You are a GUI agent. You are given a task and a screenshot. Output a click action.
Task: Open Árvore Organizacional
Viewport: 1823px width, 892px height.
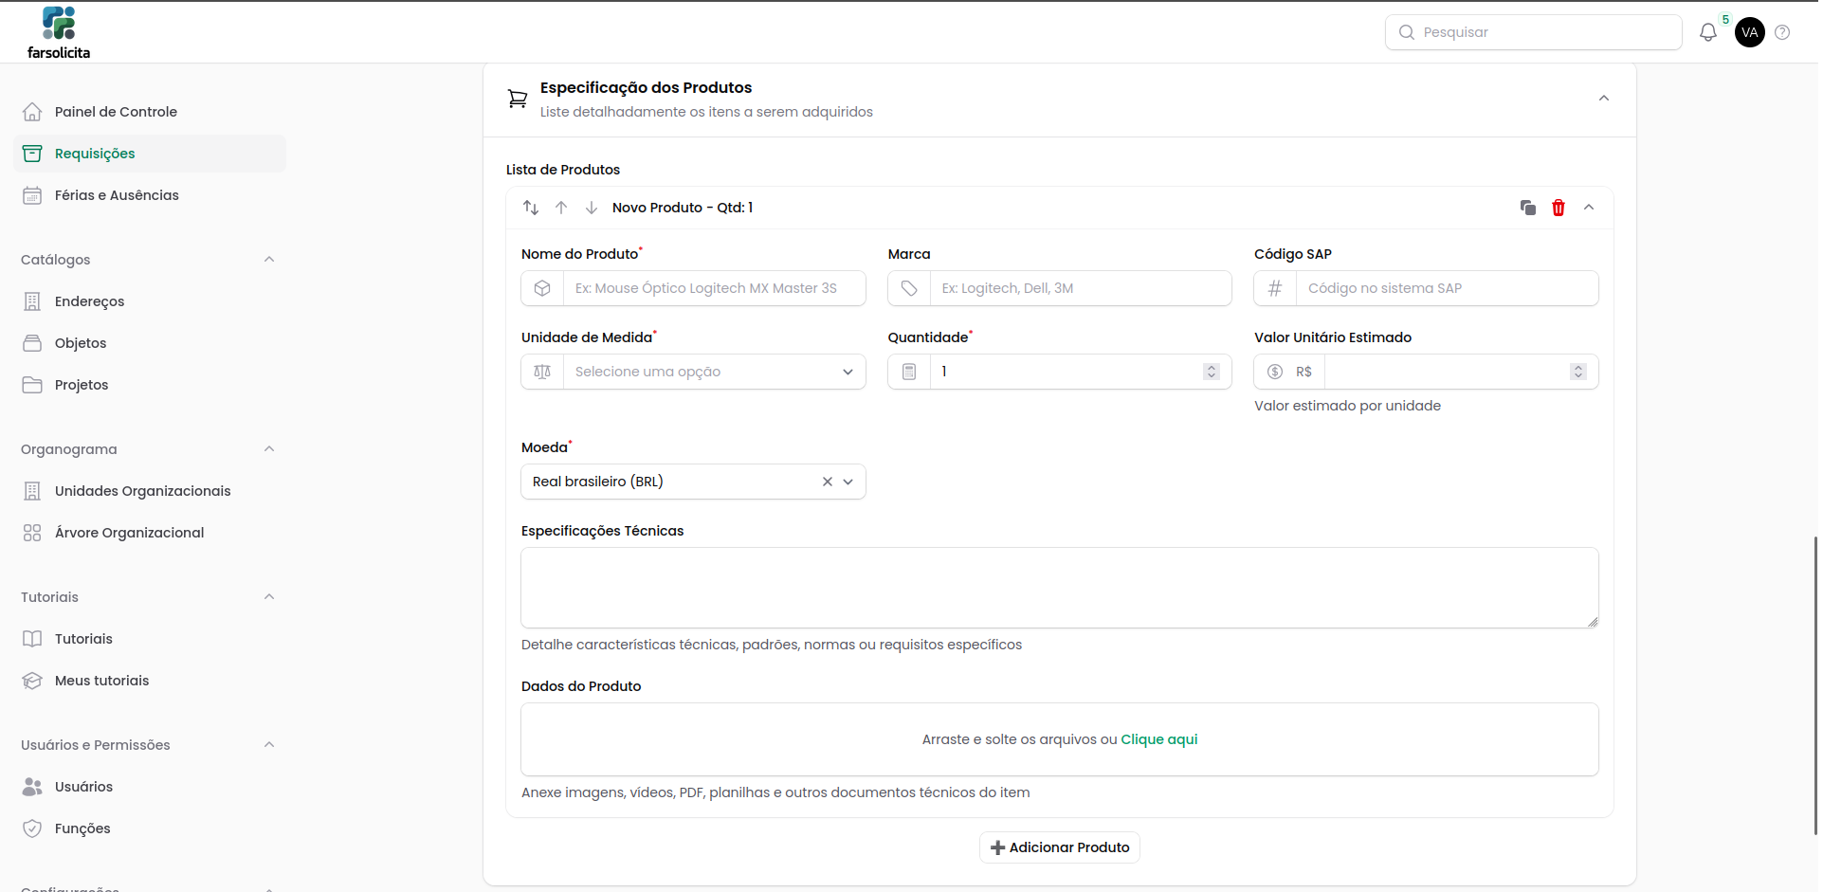[x=150, y=533]
